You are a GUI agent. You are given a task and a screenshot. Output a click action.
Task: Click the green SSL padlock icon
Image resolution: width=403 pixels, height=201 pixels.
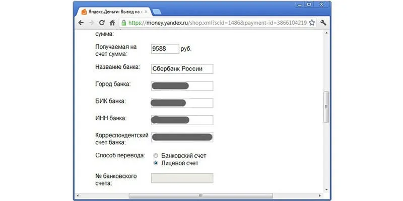point(123,23)
